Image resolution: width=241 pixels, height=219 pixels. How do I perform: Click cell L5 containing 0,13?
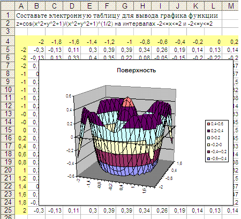point(213,50)
